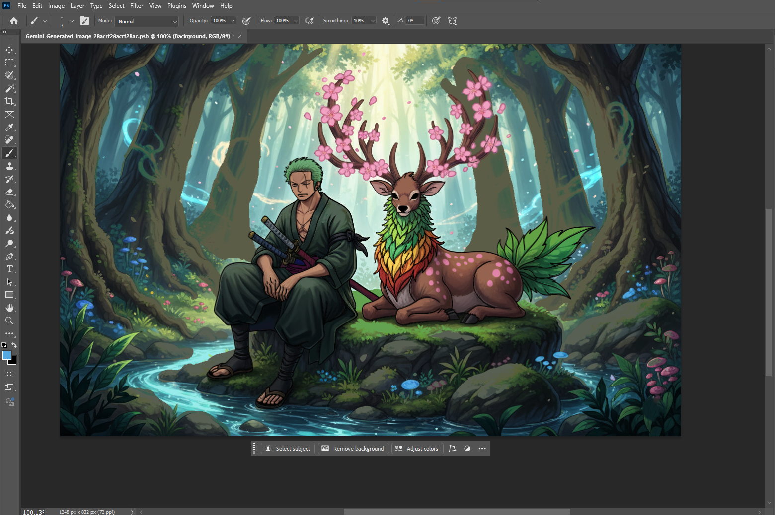Image resolution: width=775 pixels, height=515 pixels.
Task: Open the Image menu
Action: point(56,6)
